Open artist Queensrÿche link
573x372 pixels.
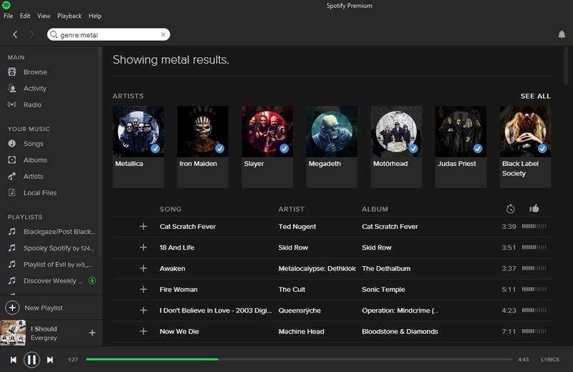(299, 310)
